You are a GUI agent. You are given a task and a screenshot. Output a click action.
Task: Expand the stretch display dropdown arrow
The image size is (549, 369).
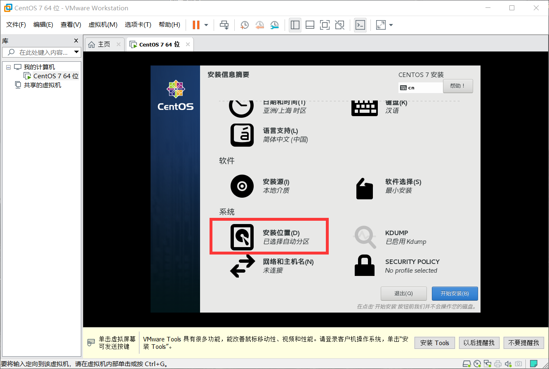click(x=391, y=25)
